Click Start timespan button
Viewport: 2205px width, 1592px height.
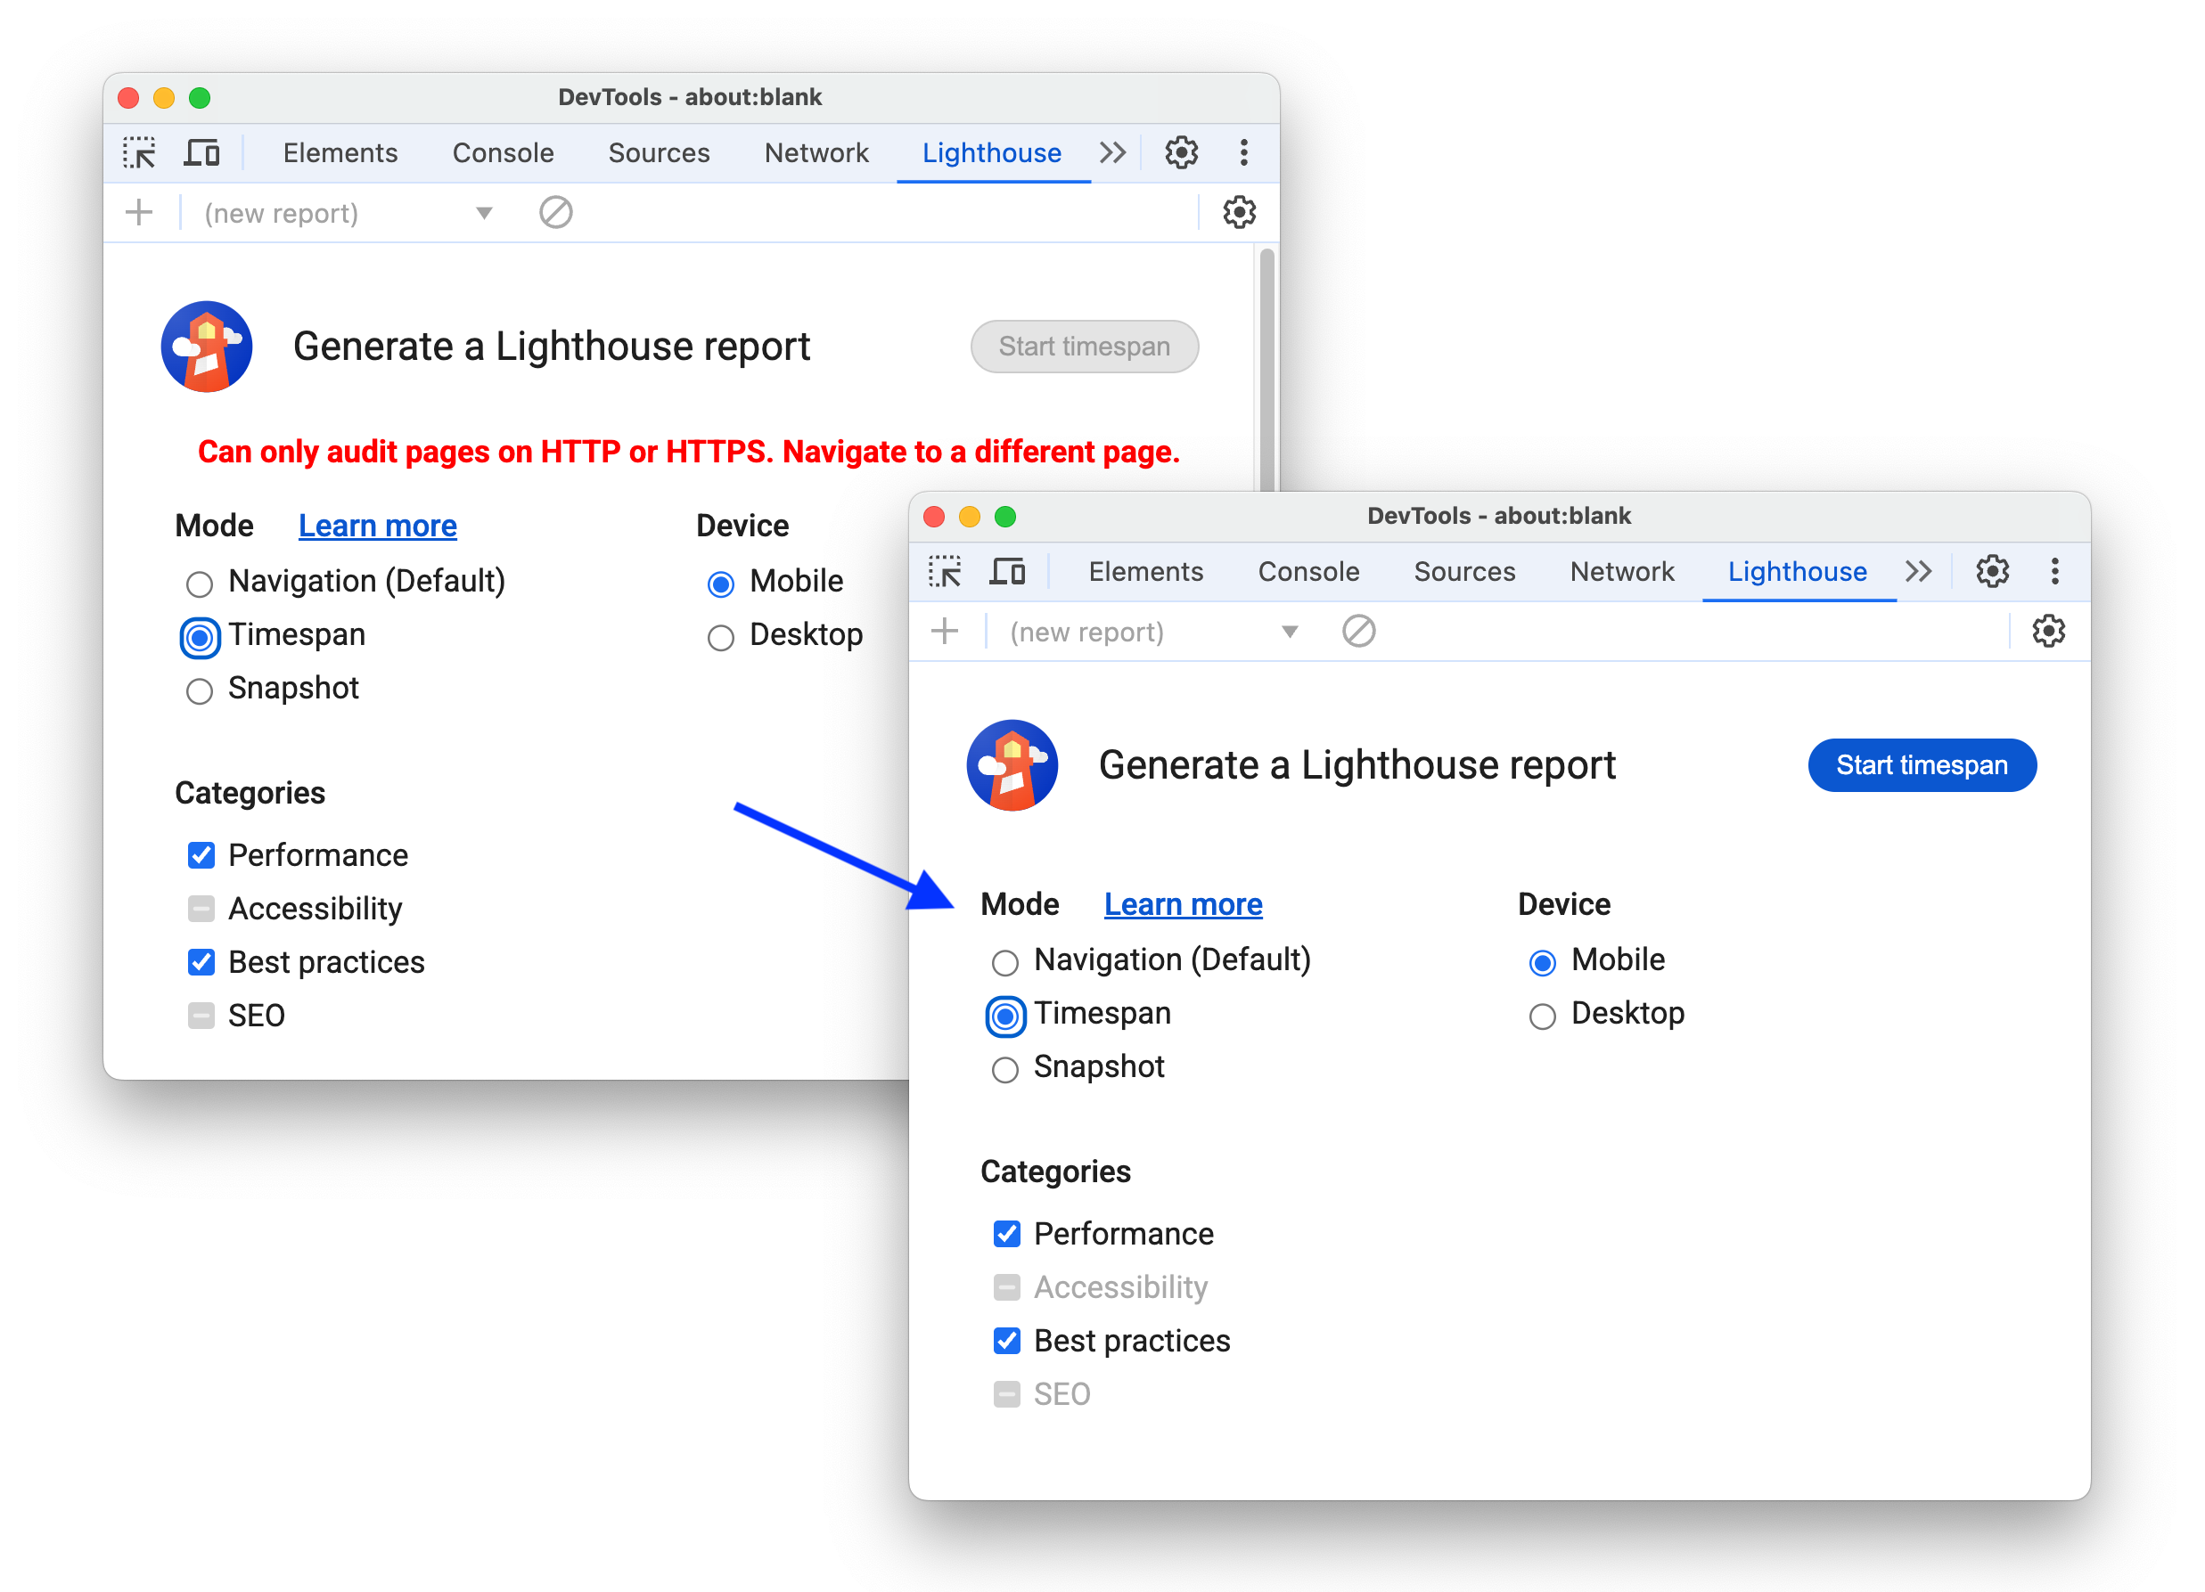tap(1922, 765)
